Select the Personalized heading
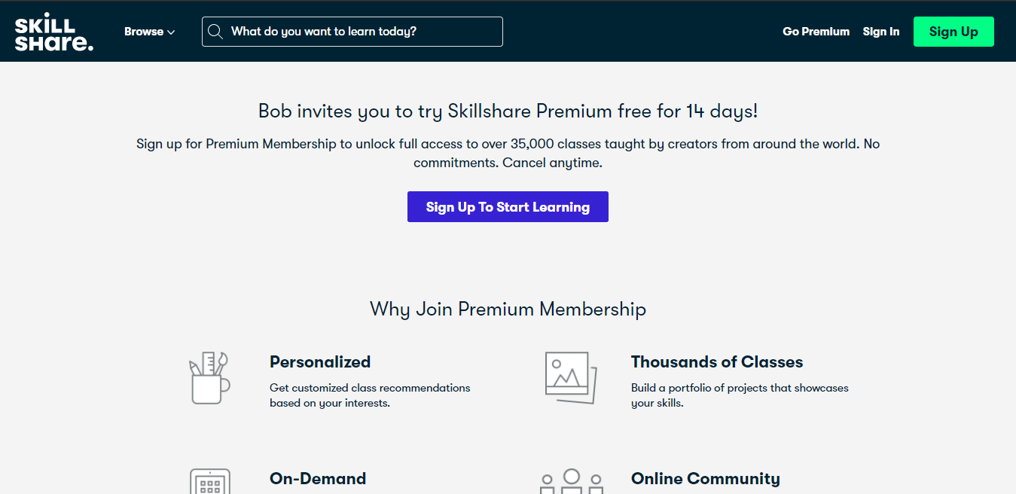1016x494 pixels. [x=320, y=362]
